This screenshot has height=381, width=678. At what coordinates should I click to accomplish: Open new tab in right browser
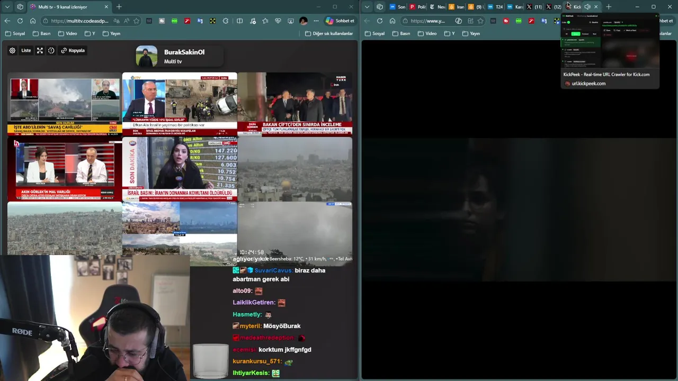(x=609, y=7)
